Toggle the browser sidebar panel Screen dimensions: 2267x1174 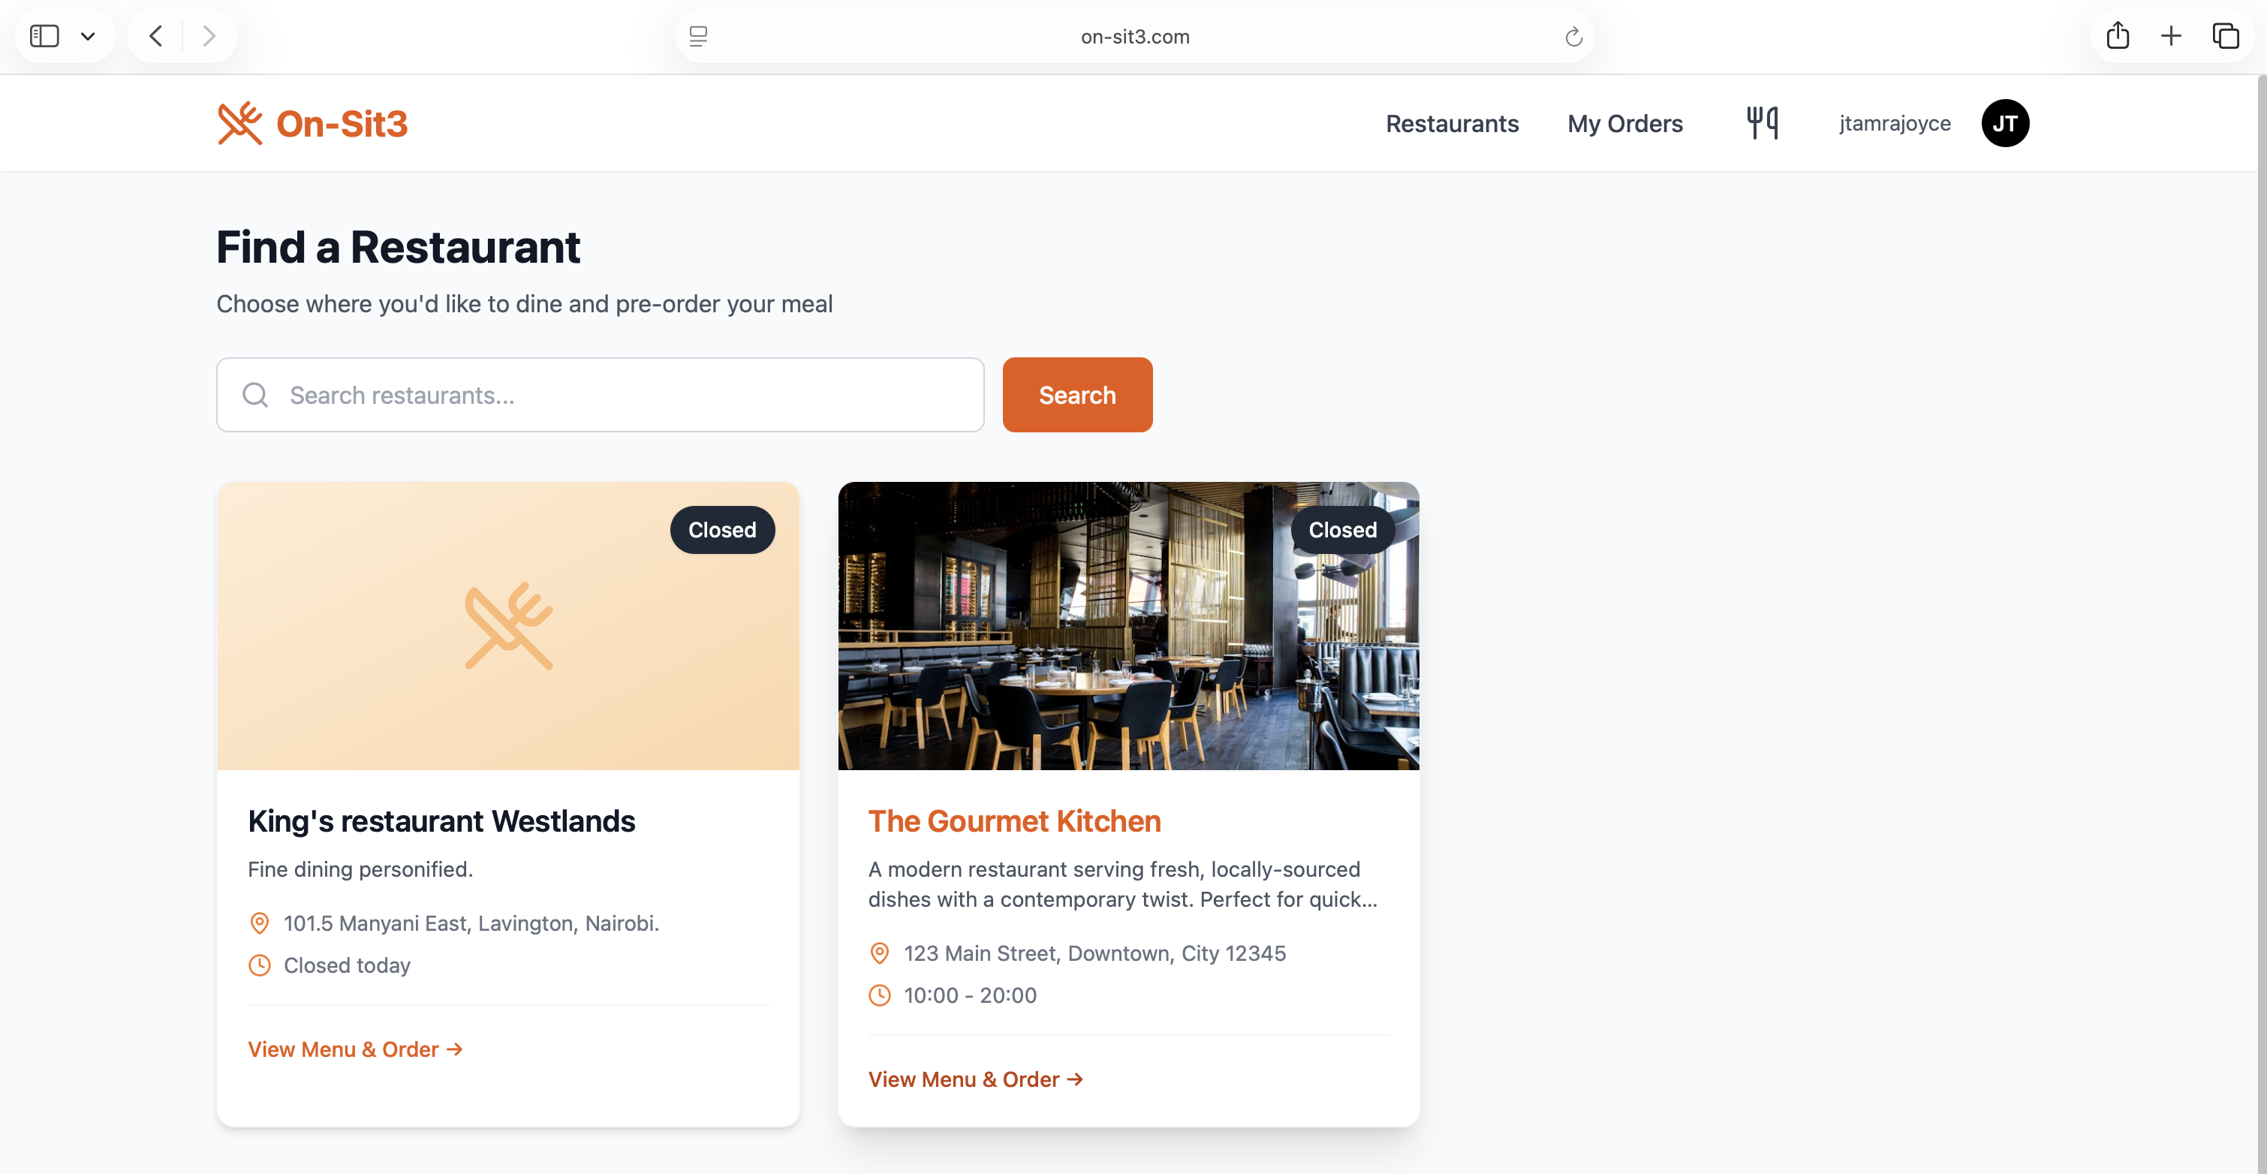pos(45,35)
